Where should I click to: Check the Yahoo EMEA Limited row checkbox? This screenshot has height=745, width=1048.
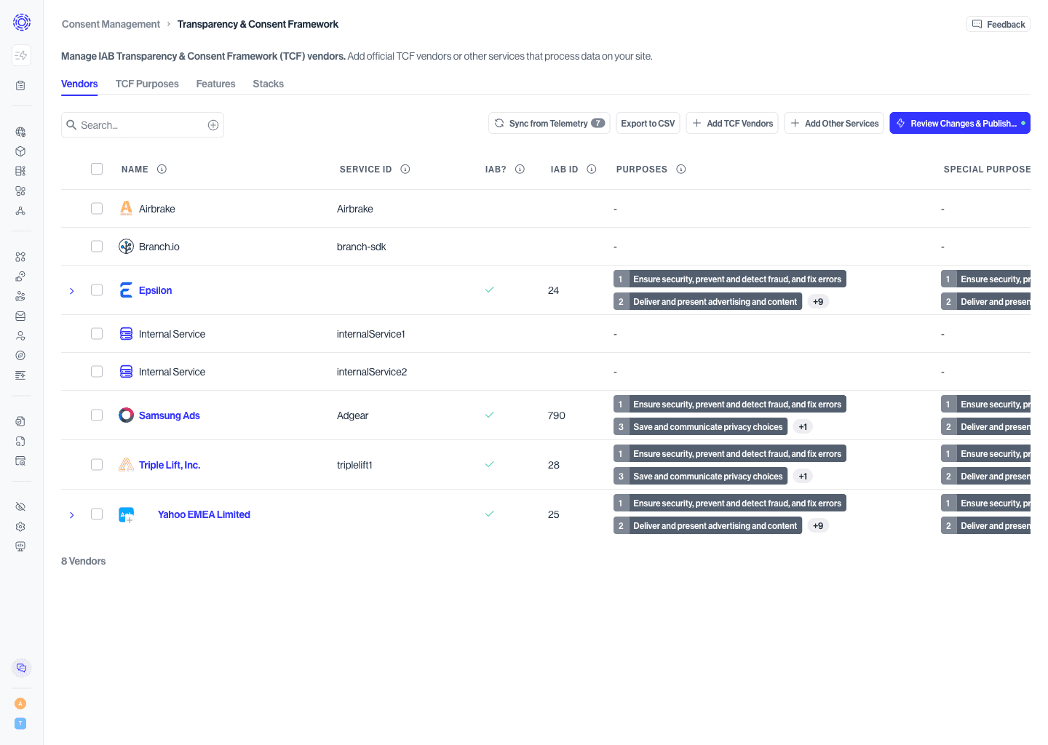[97, 514]
